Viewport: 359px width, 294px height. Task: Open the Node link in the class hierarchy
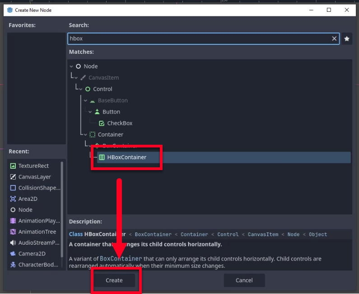tap(294, 234)
